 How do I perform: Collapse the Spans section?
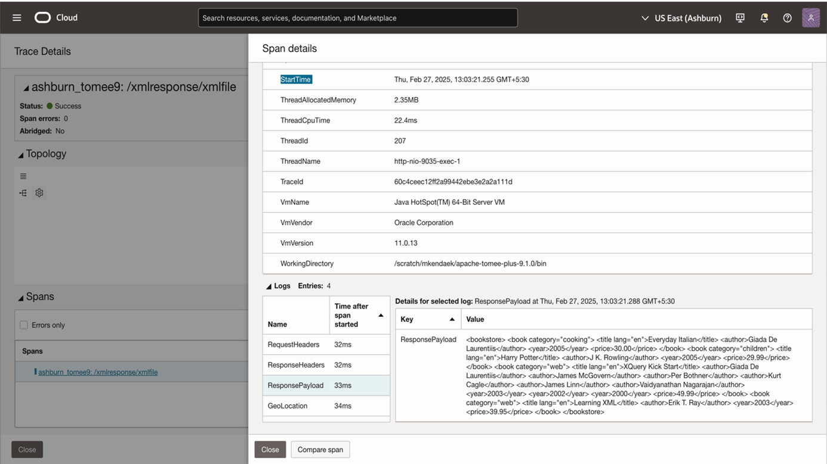[21, 298]
